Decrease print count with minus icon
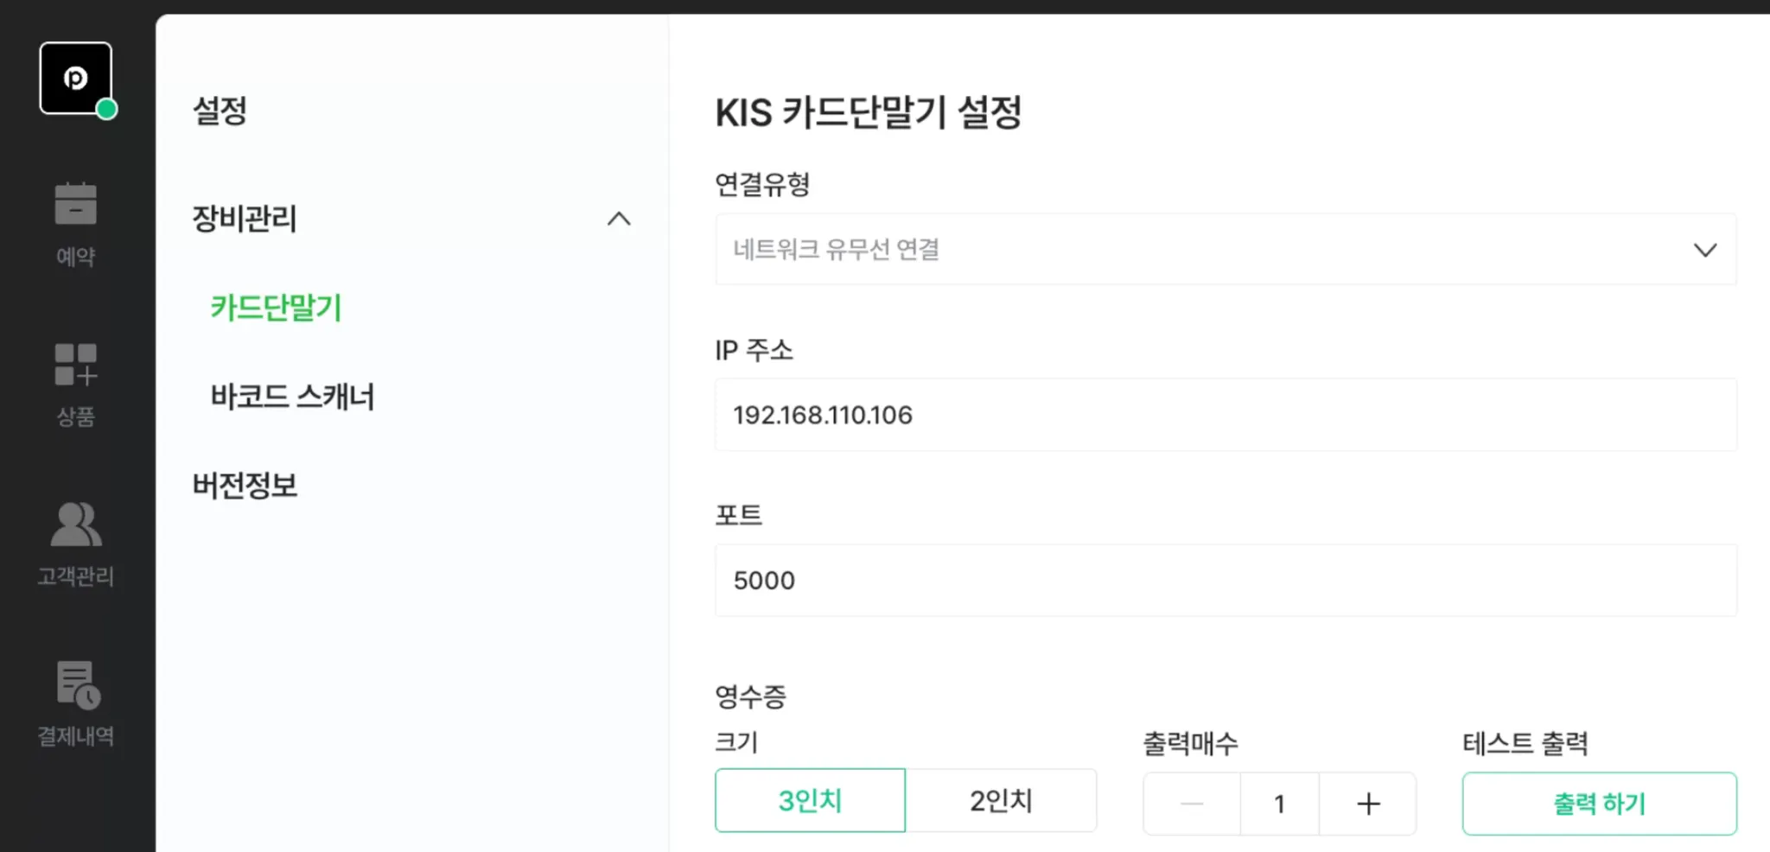Viewport: 1770px width, 852px height. click(1192, 804)
